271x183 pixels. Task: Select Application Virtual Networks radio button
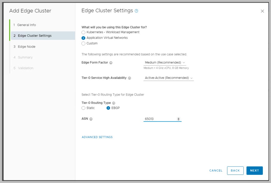point(83,38)
